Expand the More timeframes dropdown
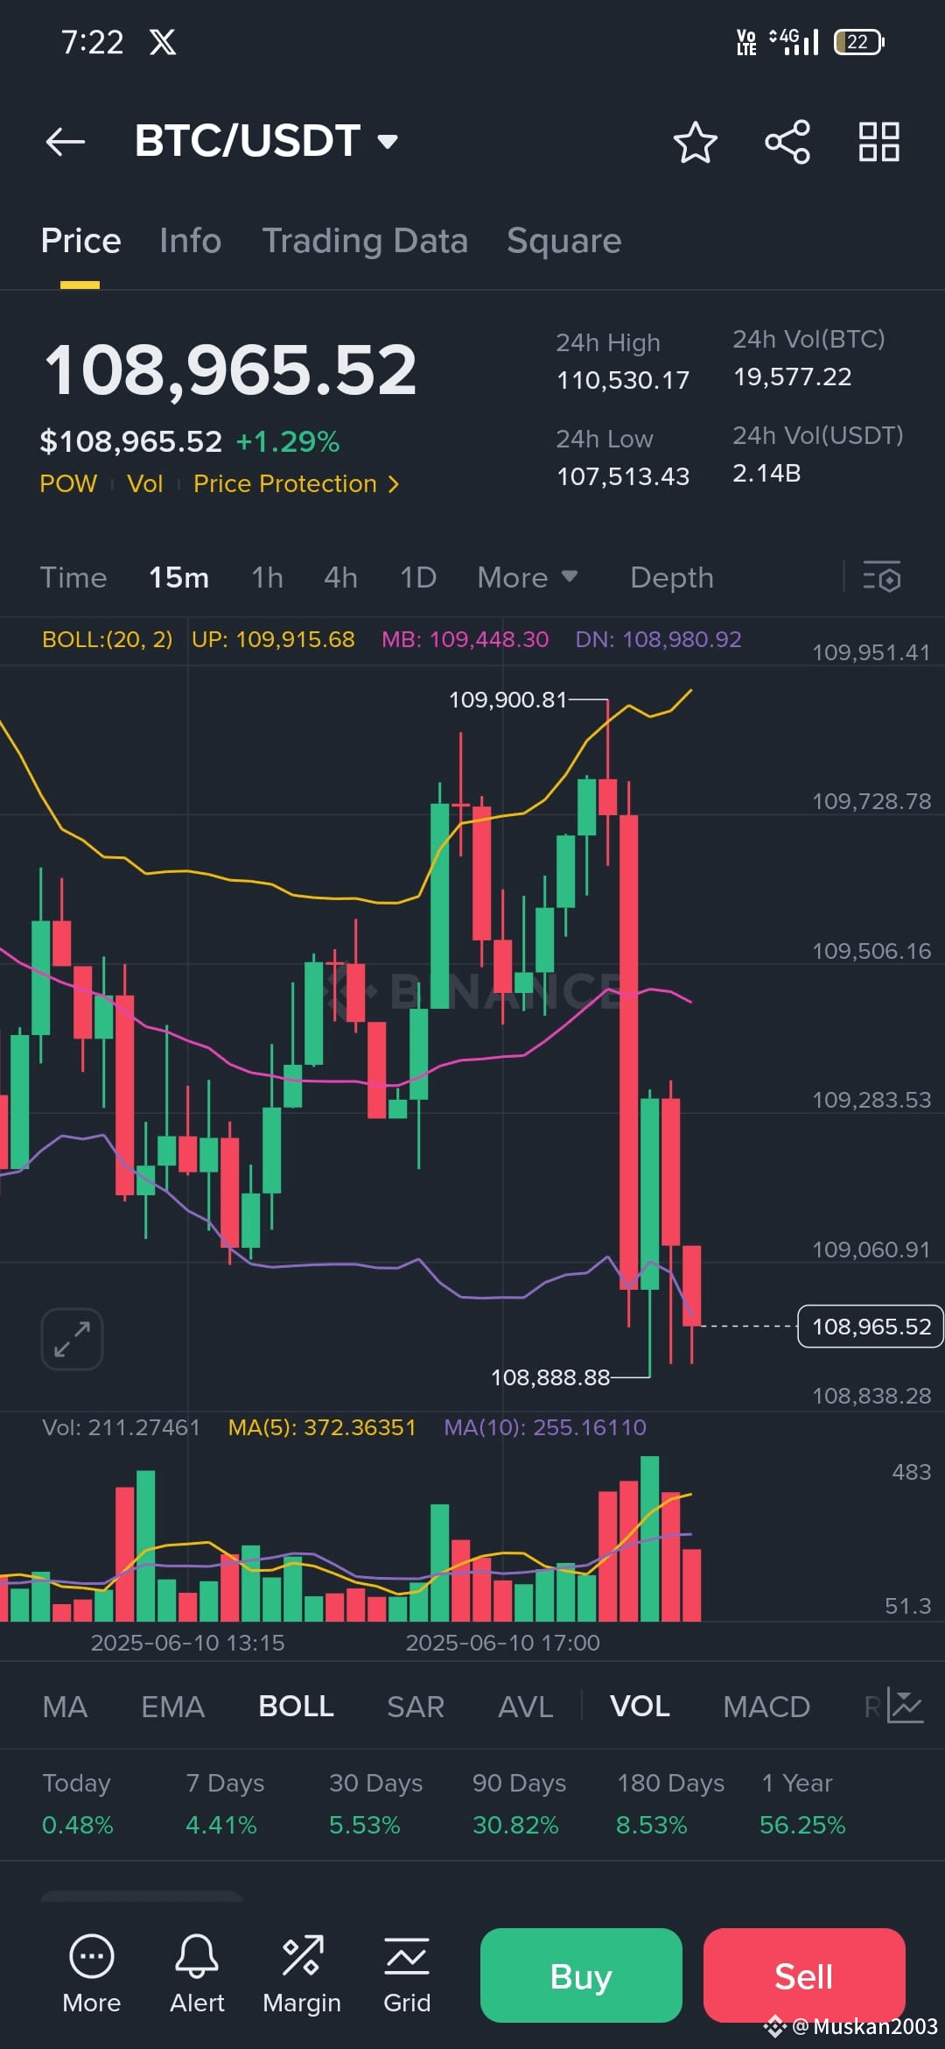The height and width of the screenshot is (2049, 945). pos(527,577)
